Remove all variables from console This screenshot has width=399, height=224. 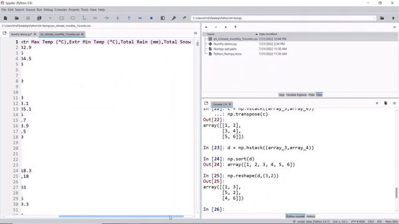[x=385, y=103]
